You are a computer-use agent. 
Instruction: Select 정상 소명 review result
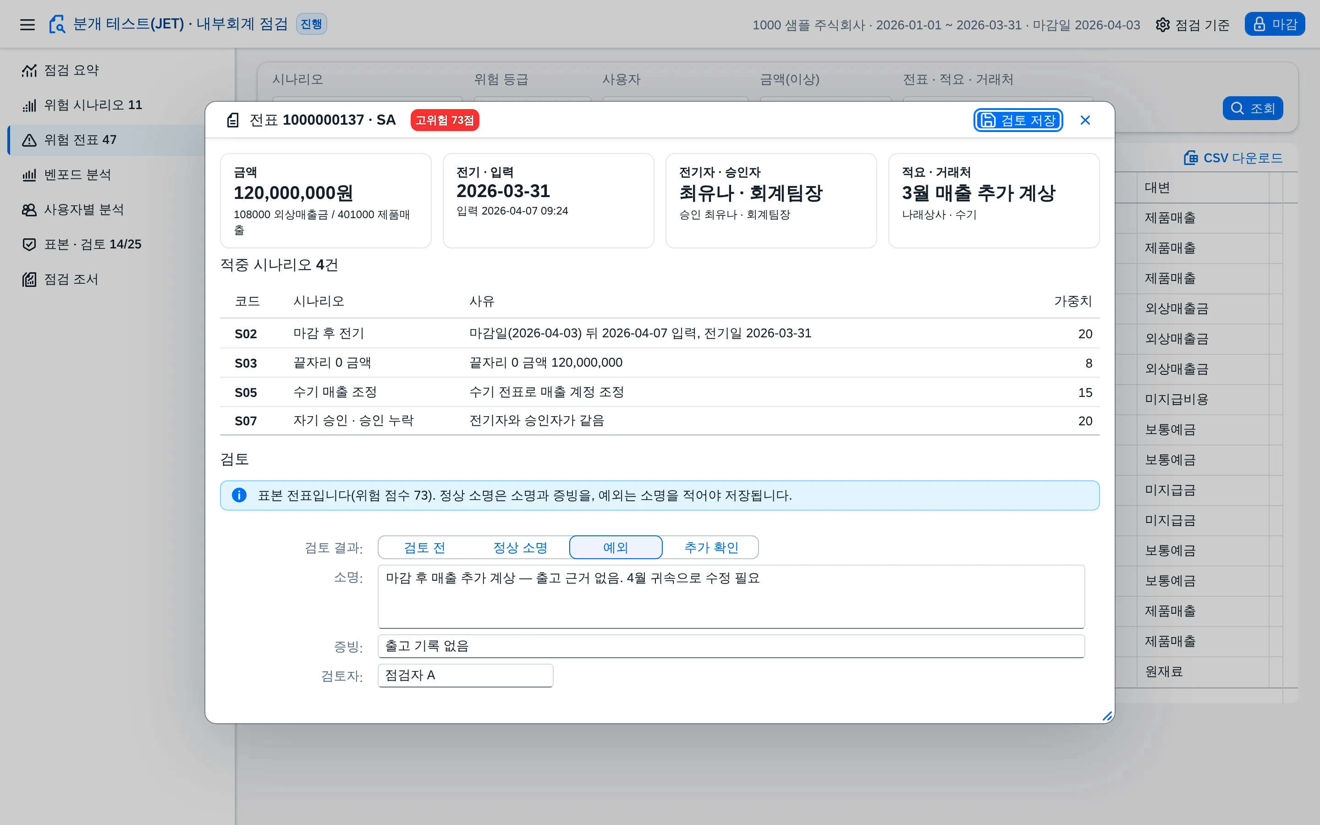coord(520,547)
